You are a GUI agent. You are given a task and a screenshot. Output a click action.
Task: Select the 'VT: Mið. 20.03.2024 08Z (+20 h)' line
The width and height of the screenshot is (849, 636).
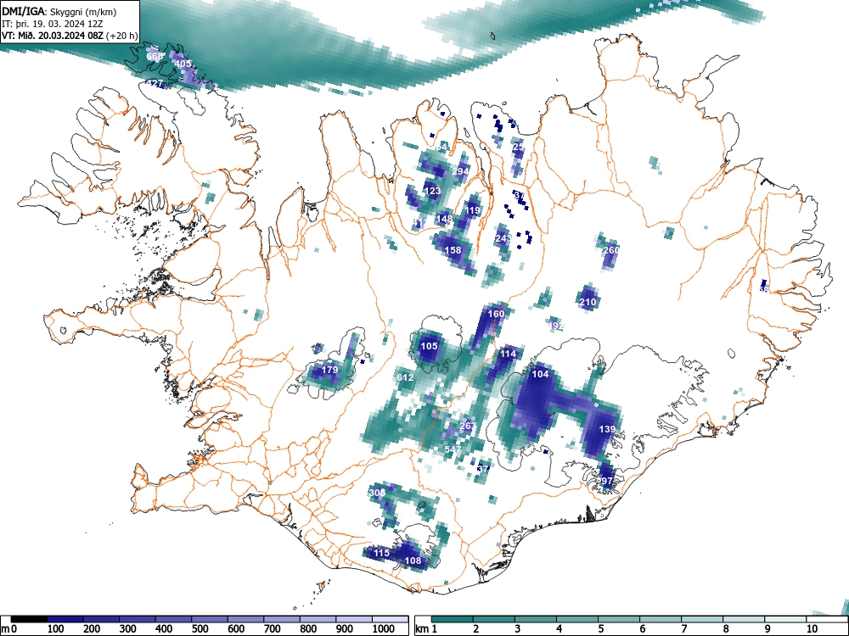coord(70,36)
